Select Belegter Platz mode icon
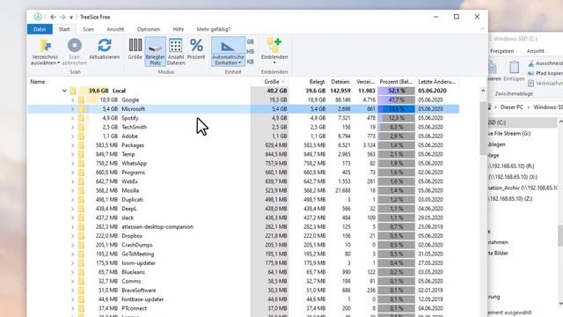Viewport: 563px width, 317px height. (x=155, y=47)
